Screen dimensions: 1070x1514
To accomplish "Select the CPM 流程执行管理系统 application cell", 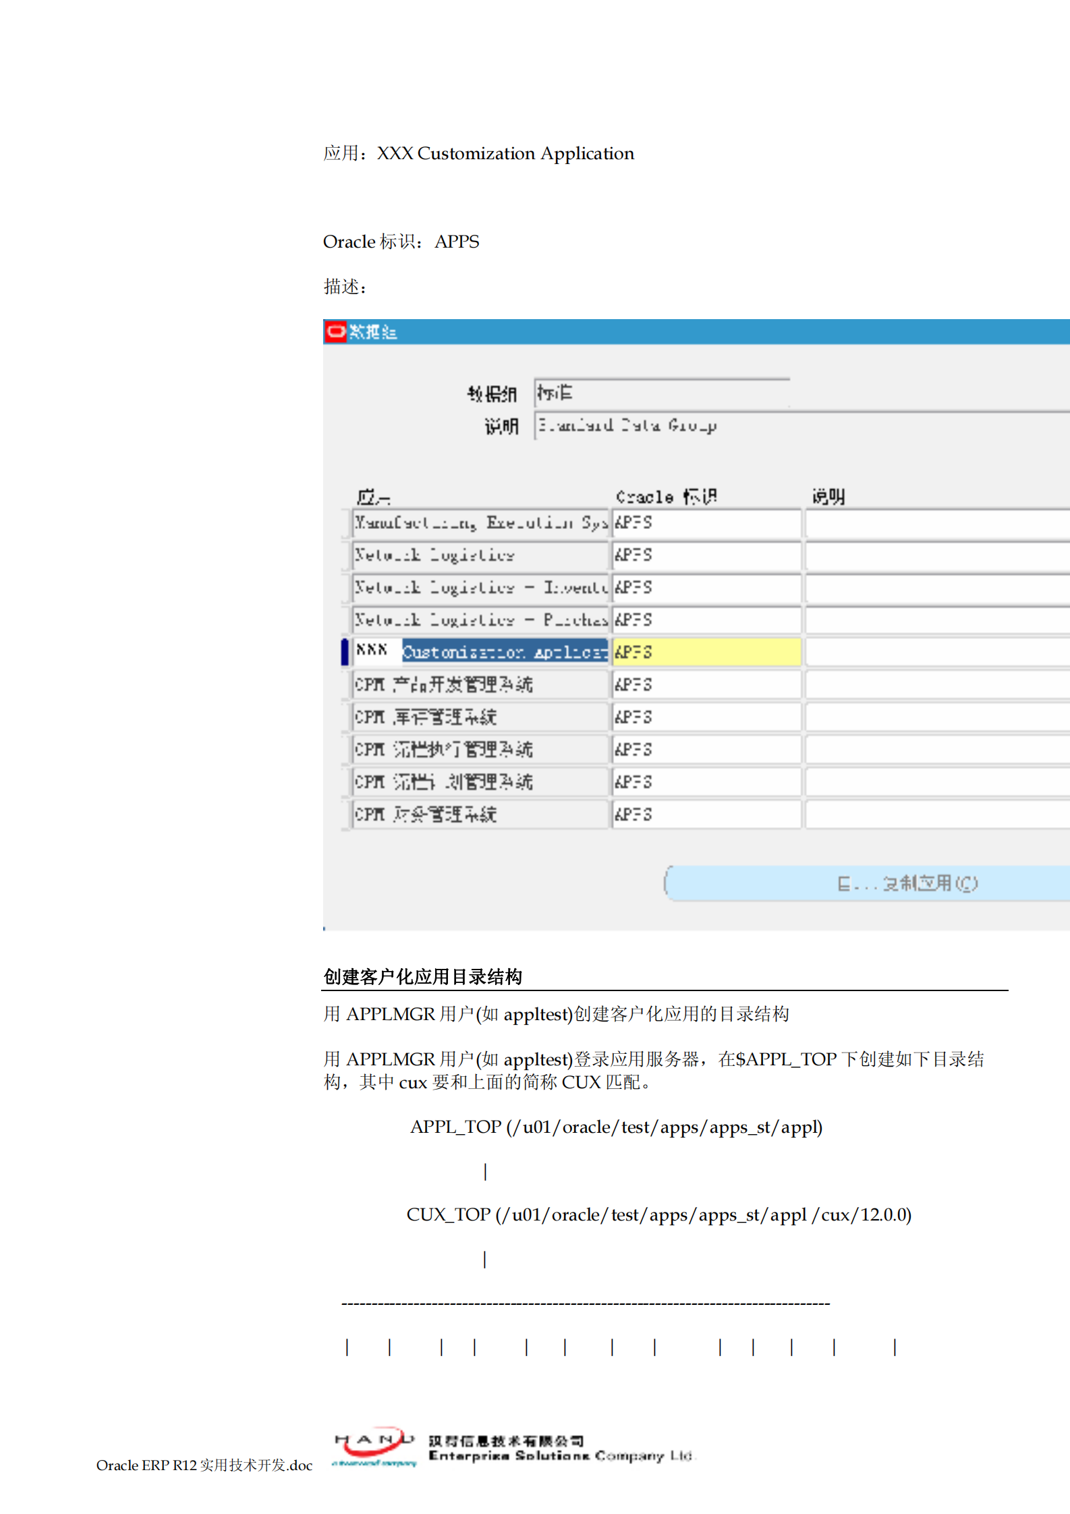I will click(x=480, y=750).
